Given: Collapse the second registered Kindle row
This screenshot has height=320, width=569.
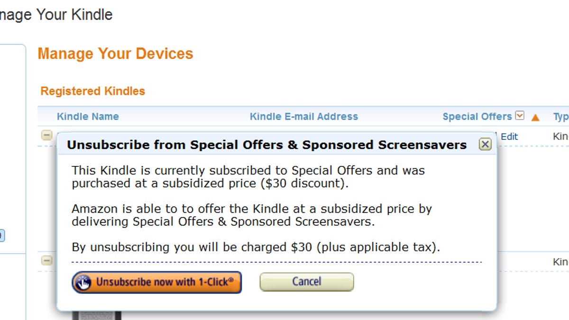Looking at the screenshot, I should 46,260.
